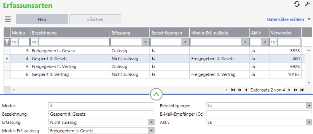Expand the Modus Erf. zulässig form dropdown
The height and width of the screenshot is (134, 313).
pyautogui.click(x=151, y=130)
